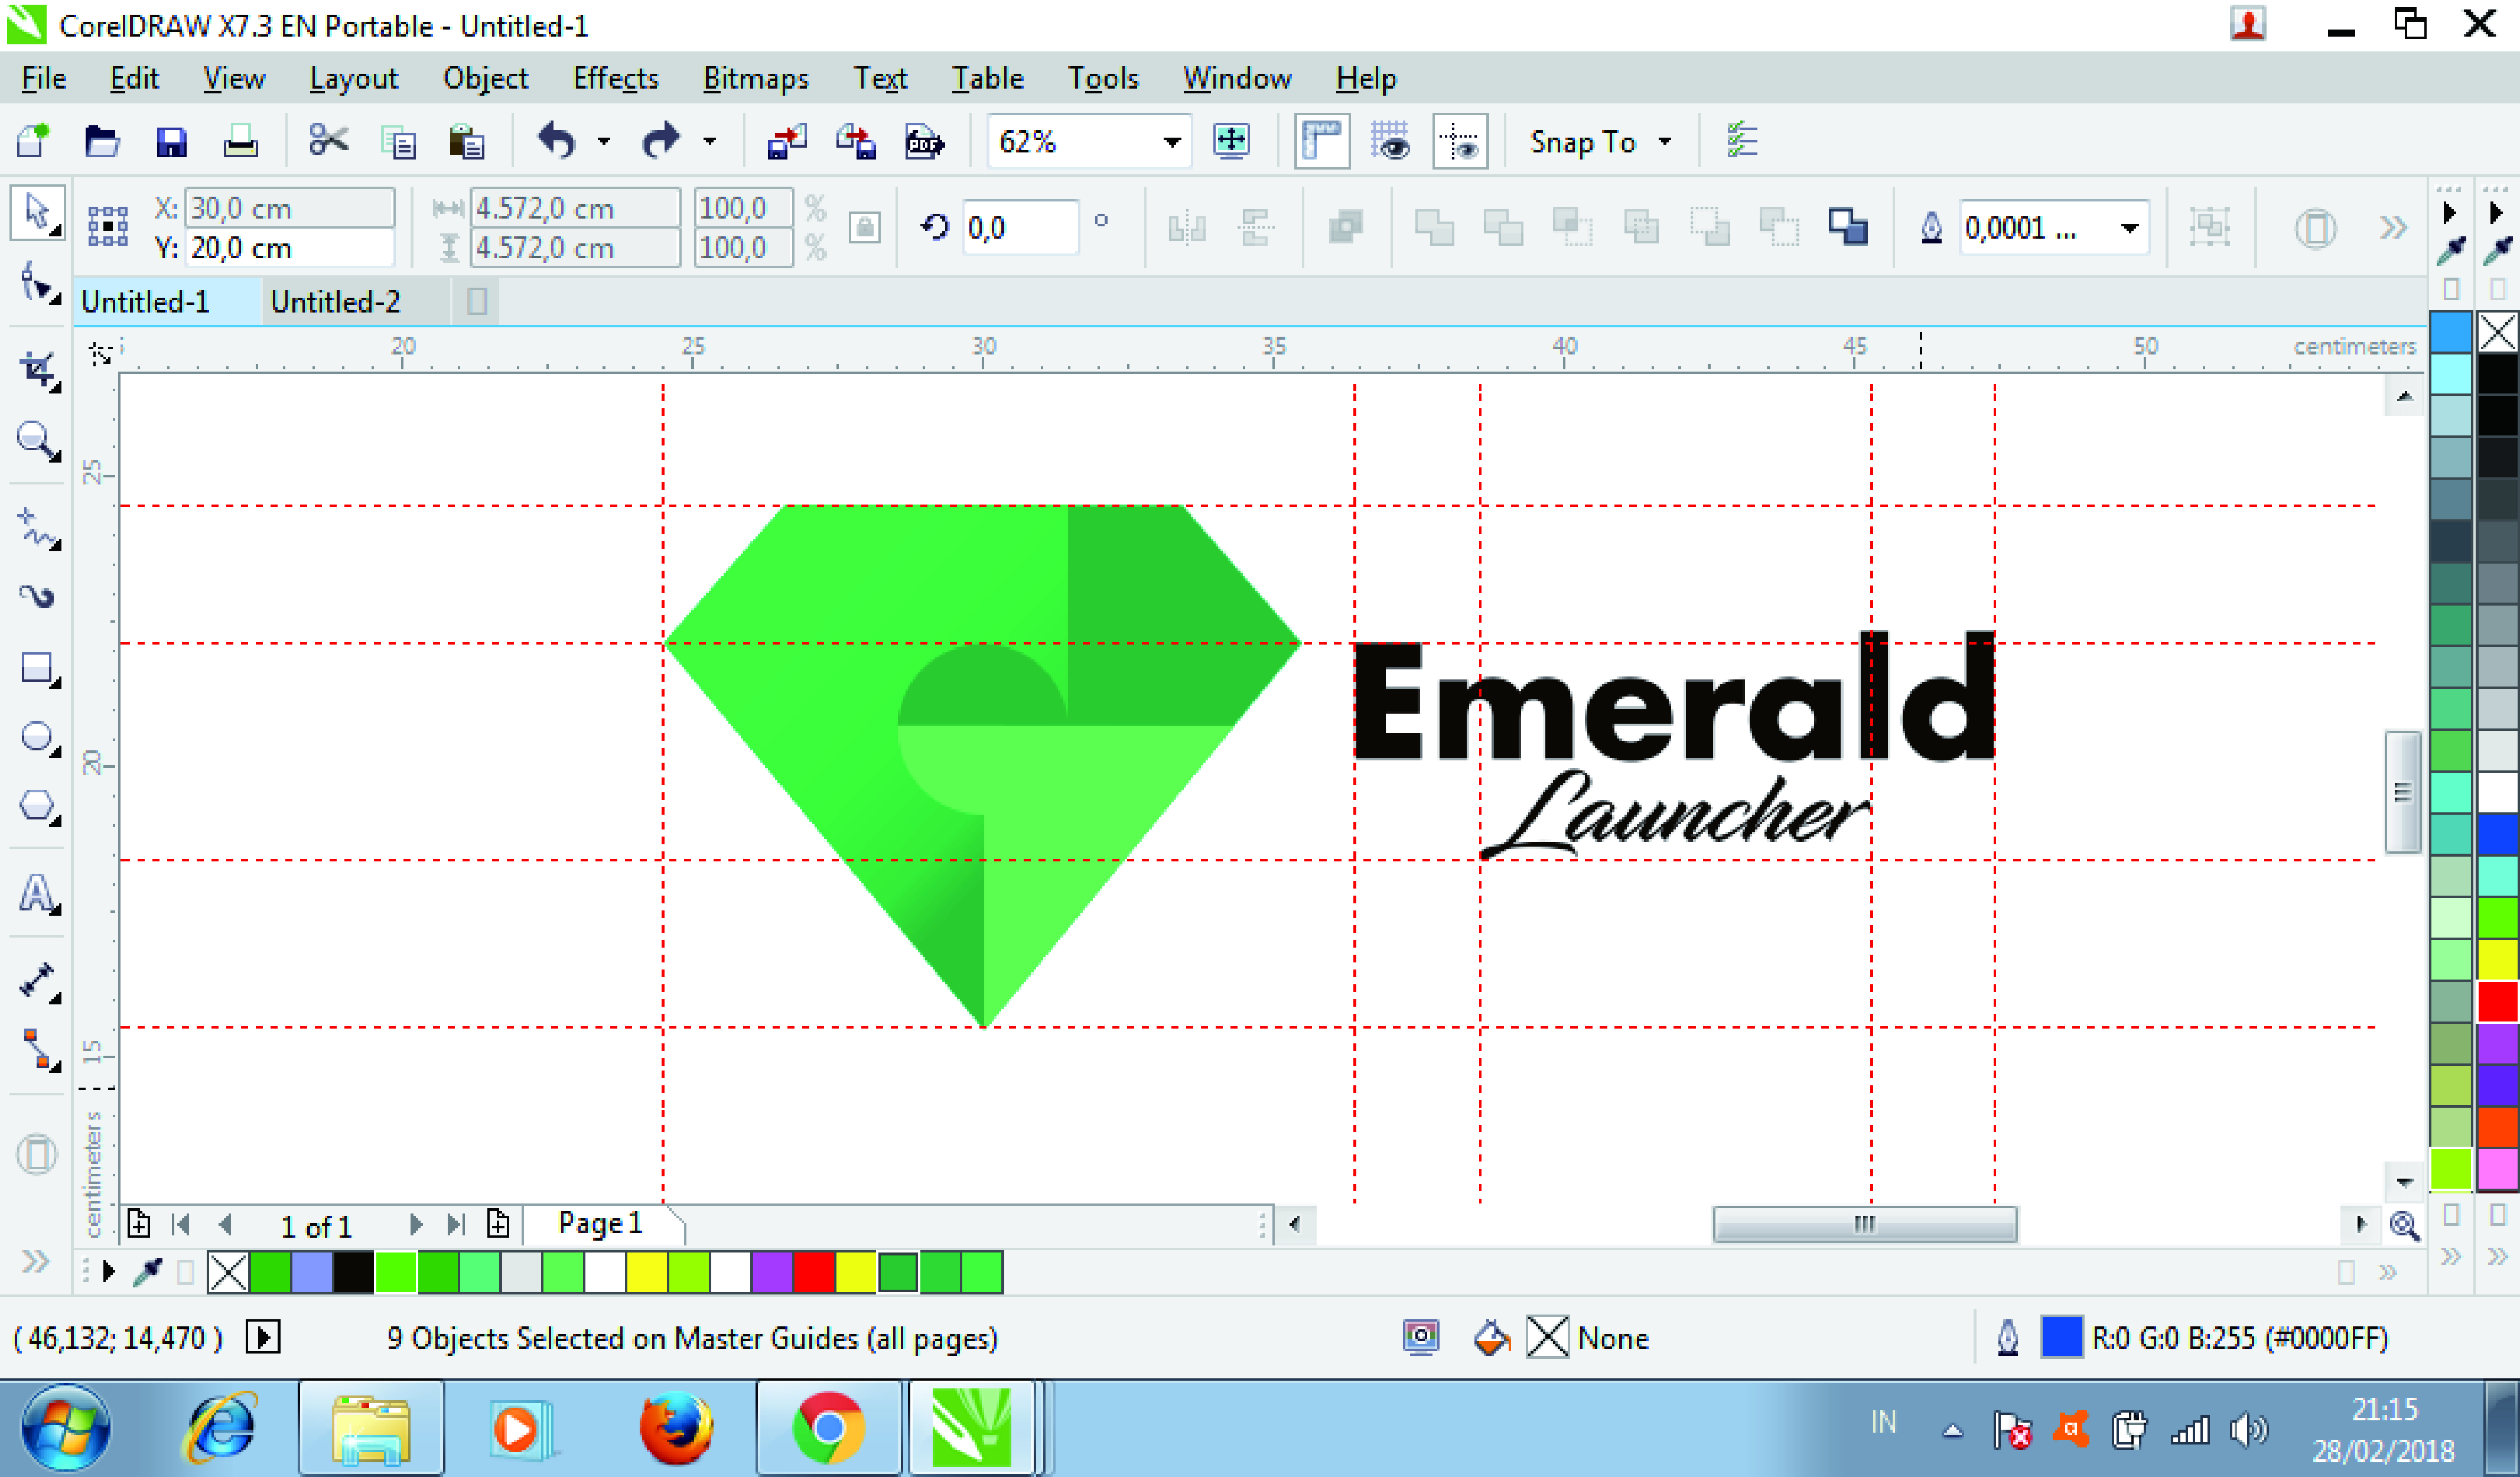Click the Publish to PDF icon
This screenshot has width=2520, height=1477.
click(923, 142)
